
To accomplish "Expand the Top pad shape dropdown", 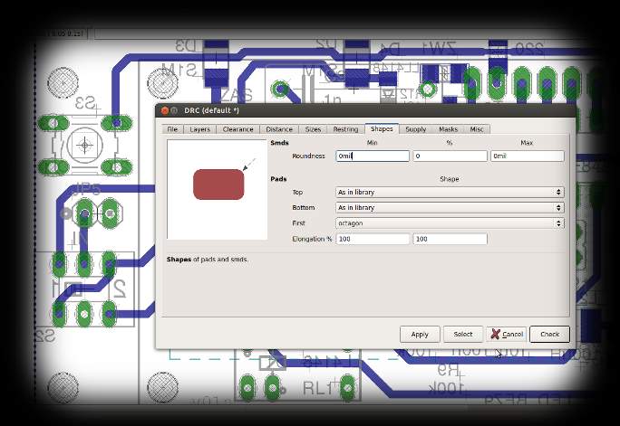I will tap(449, 192).
